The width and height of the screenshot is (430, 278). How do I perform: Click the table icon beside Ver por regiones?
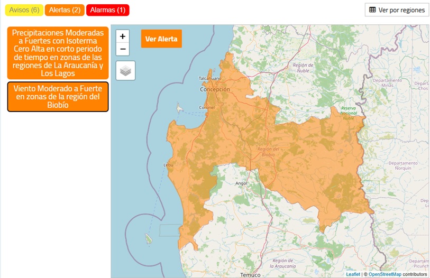[372, 10]
